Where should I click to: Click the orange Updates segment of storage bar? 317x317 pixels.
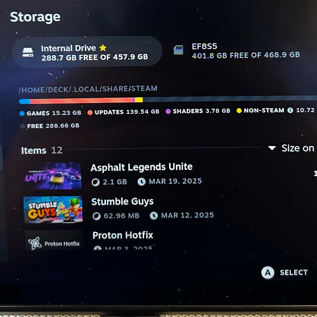(x=81, y=100)
